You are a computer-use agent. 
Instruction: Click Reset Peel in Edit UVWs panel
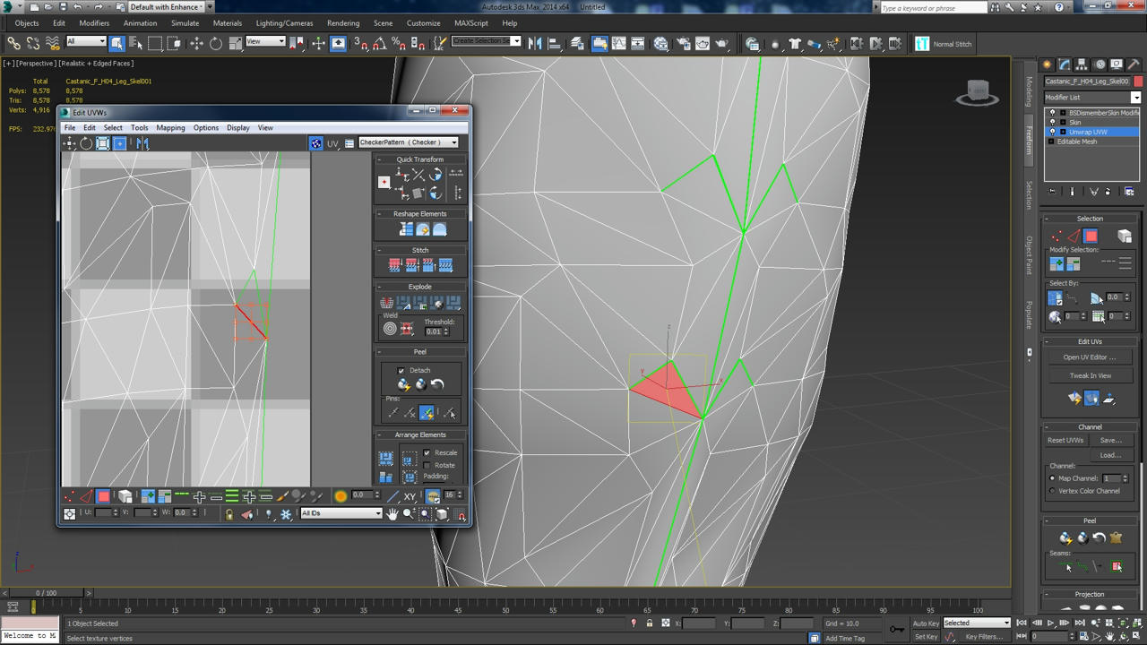pyautogui.click(x=437, y=384)
